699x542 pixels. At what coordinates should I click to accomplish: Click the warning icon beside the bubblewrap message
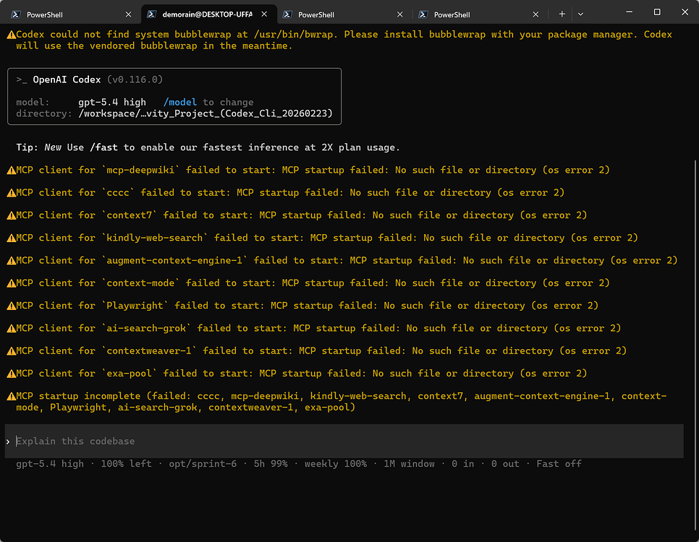click(x=11, y=35)
